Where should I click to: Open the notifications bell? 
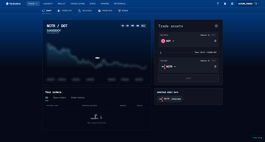(x=225, y=4)
